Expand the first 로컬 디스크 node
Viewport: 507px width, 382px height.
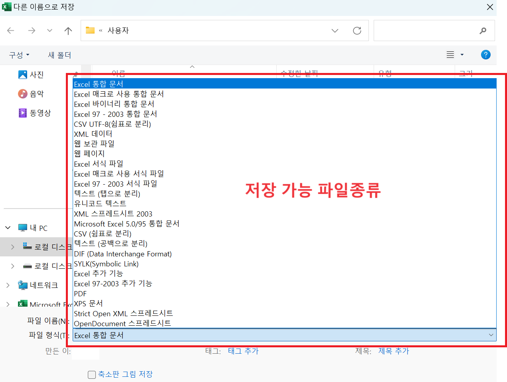[x=12, y=247]
